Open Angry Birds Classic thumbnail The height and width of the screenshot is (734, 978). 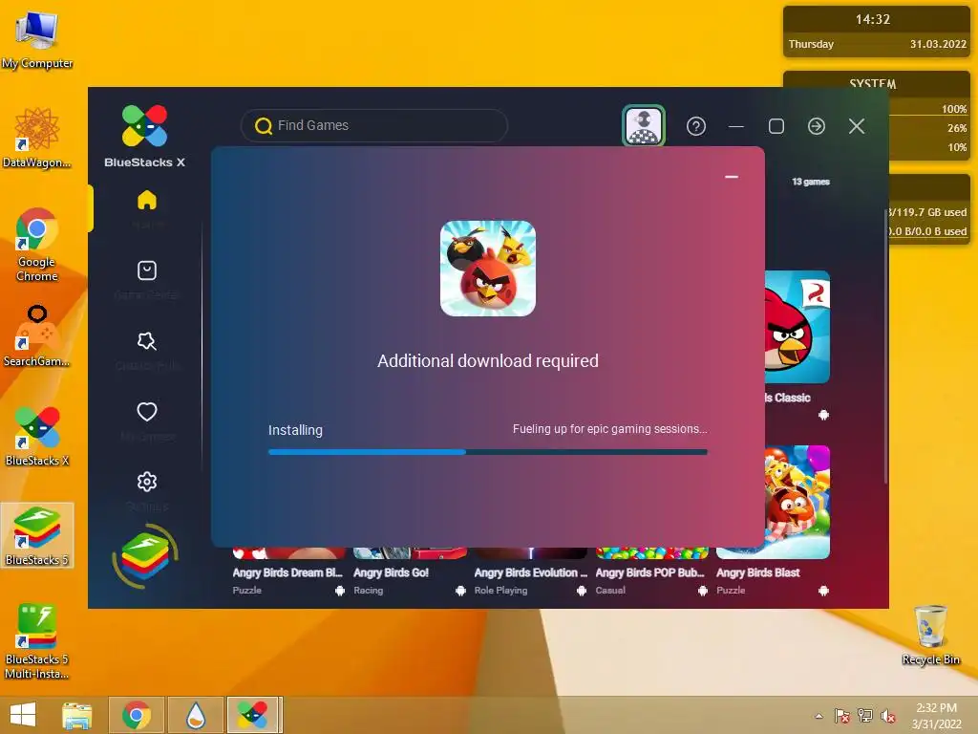797,327
